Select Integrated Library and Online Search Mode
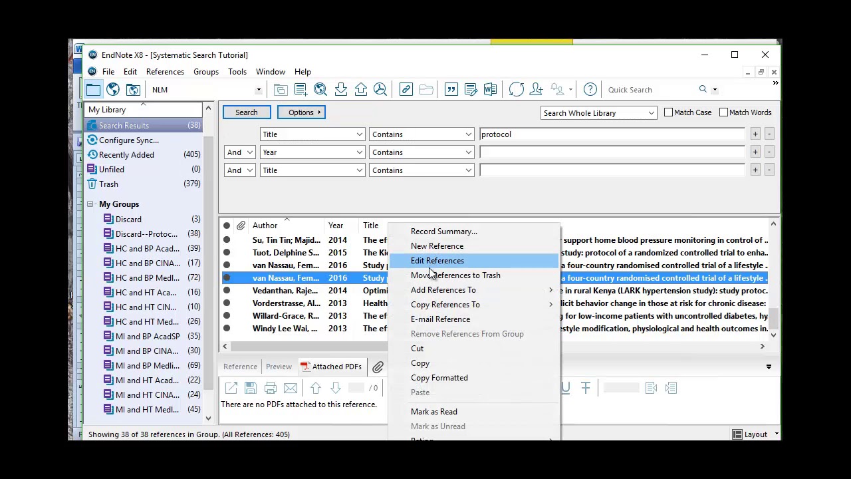 click(x=133, y=90)
